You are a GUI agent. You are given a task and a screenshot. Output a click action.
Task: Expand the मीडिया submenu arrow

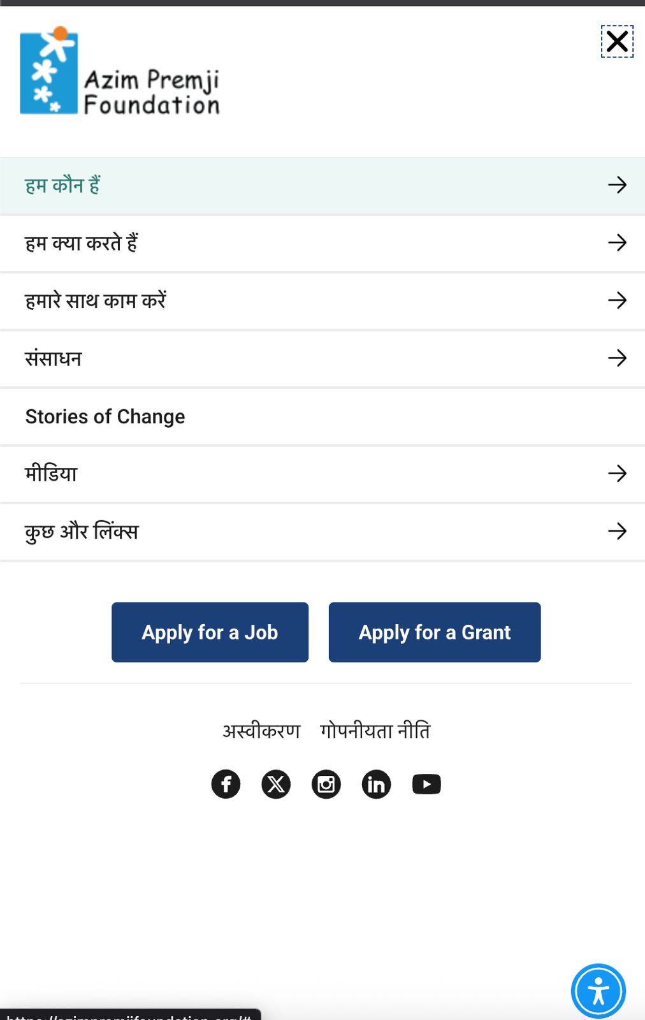[x=617, y=473]
